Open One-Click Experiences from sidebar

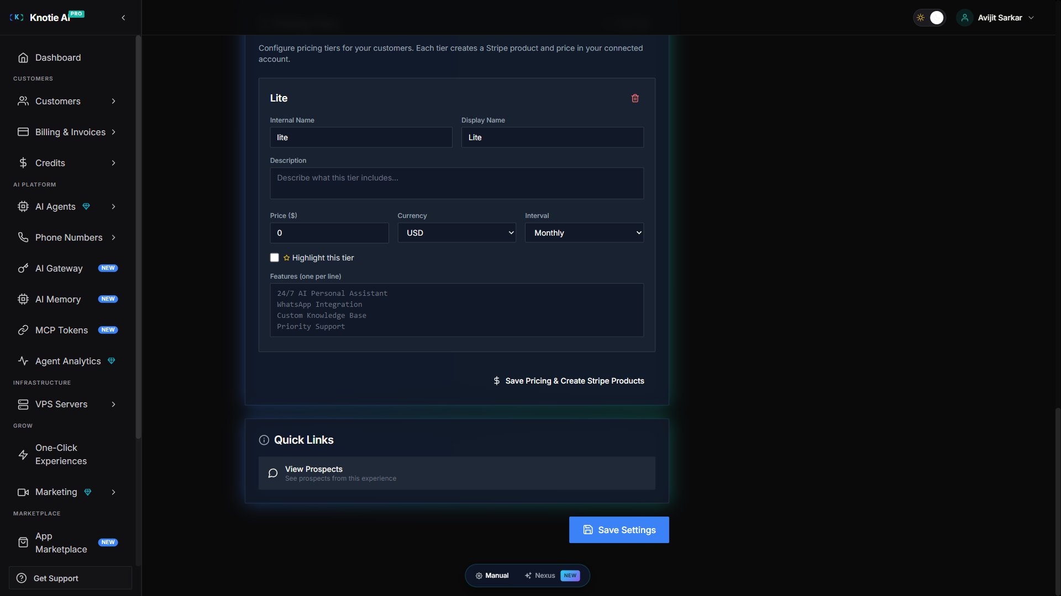pos(68,455)
